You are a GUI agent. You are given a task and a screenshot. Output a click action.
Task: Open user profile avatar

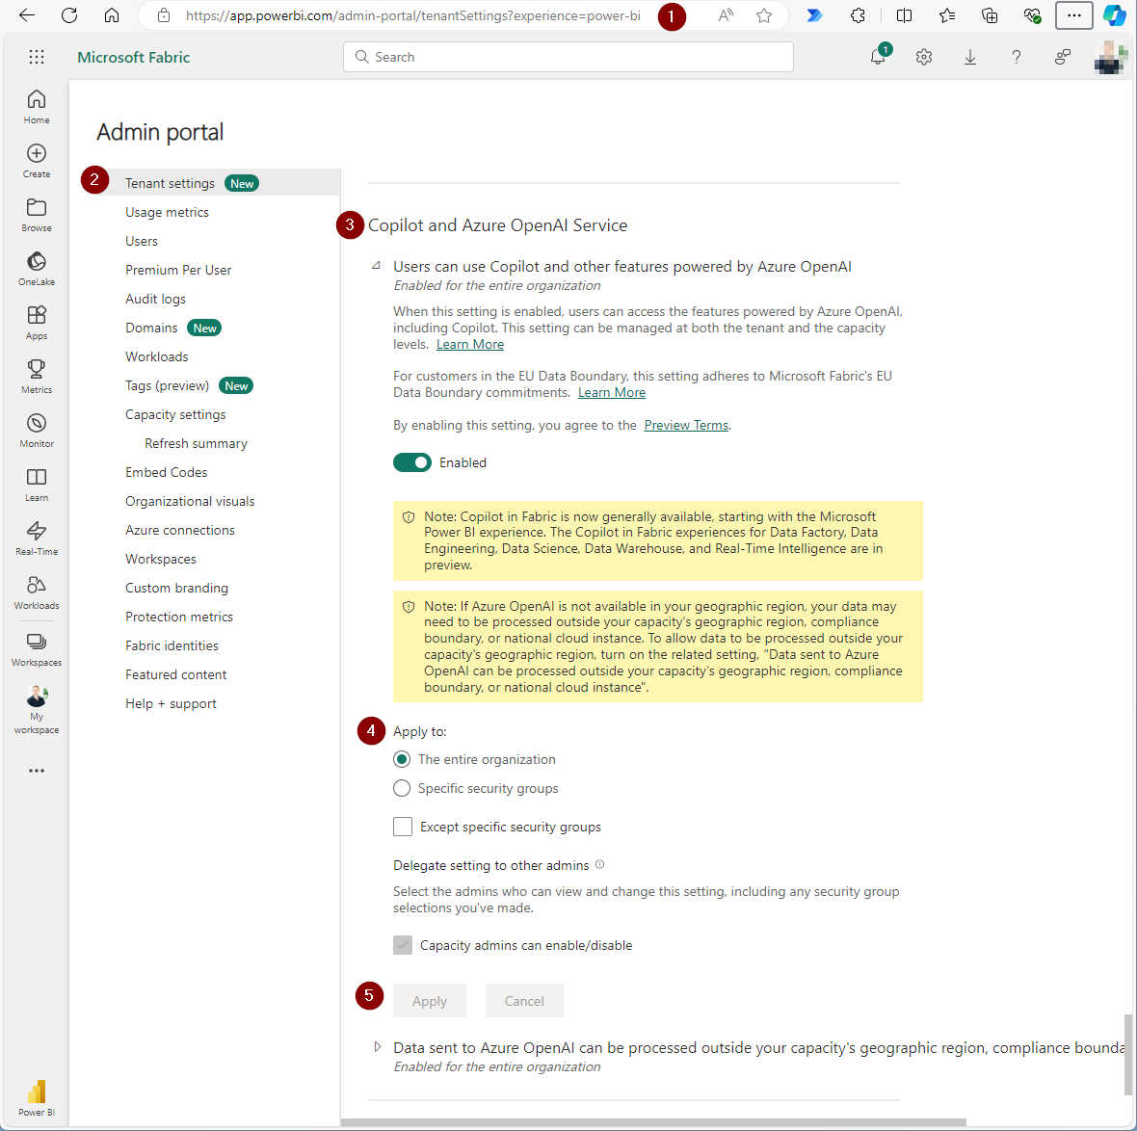1110,57
